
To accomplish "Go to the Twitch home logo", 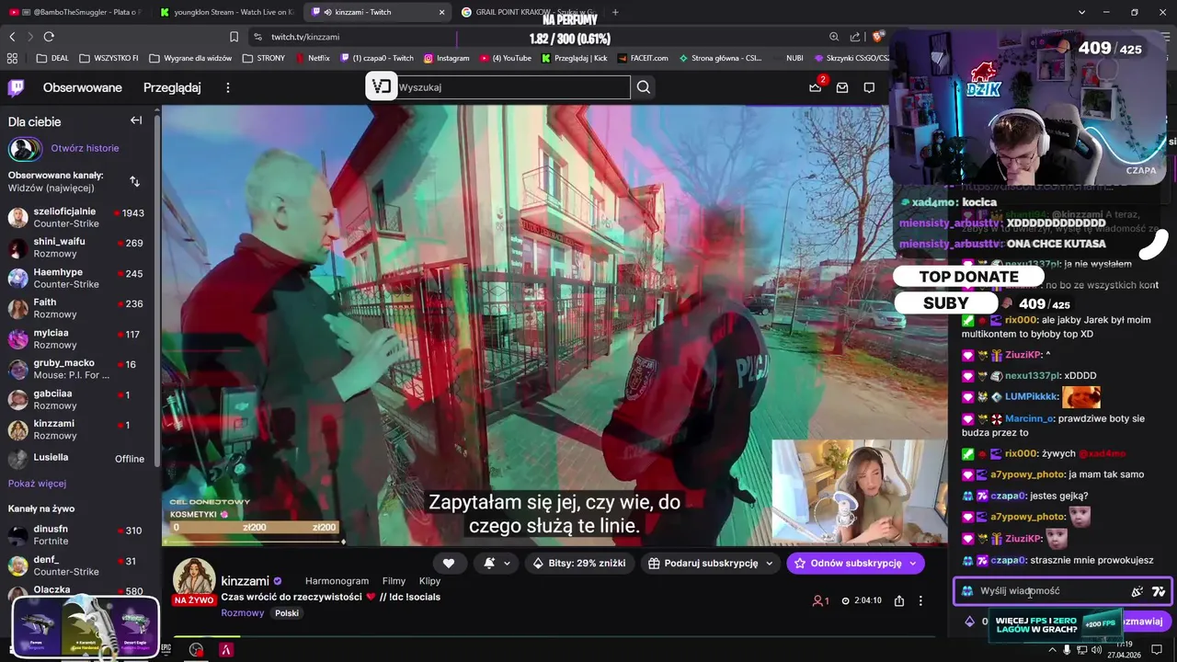I will coord(17,88).
